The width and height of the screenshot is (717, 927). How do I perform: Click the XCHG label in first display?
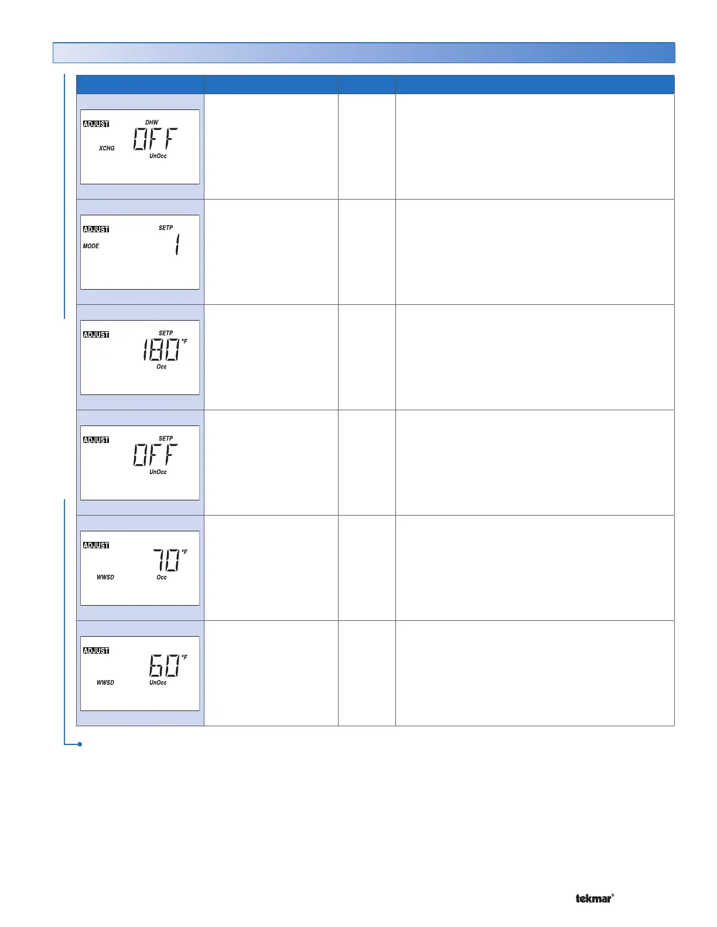[107, 149]
